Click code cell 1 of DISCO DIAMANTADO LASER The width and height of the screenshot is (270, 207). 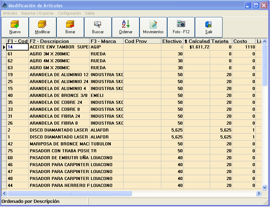[17, 137]
